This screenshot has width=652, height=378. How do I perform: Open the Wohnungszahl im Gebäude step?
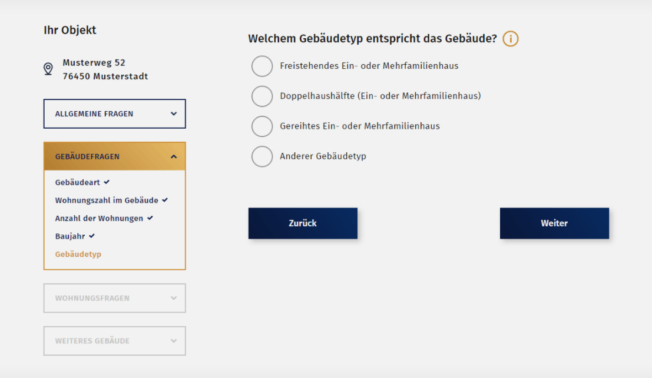coord(107,200)
